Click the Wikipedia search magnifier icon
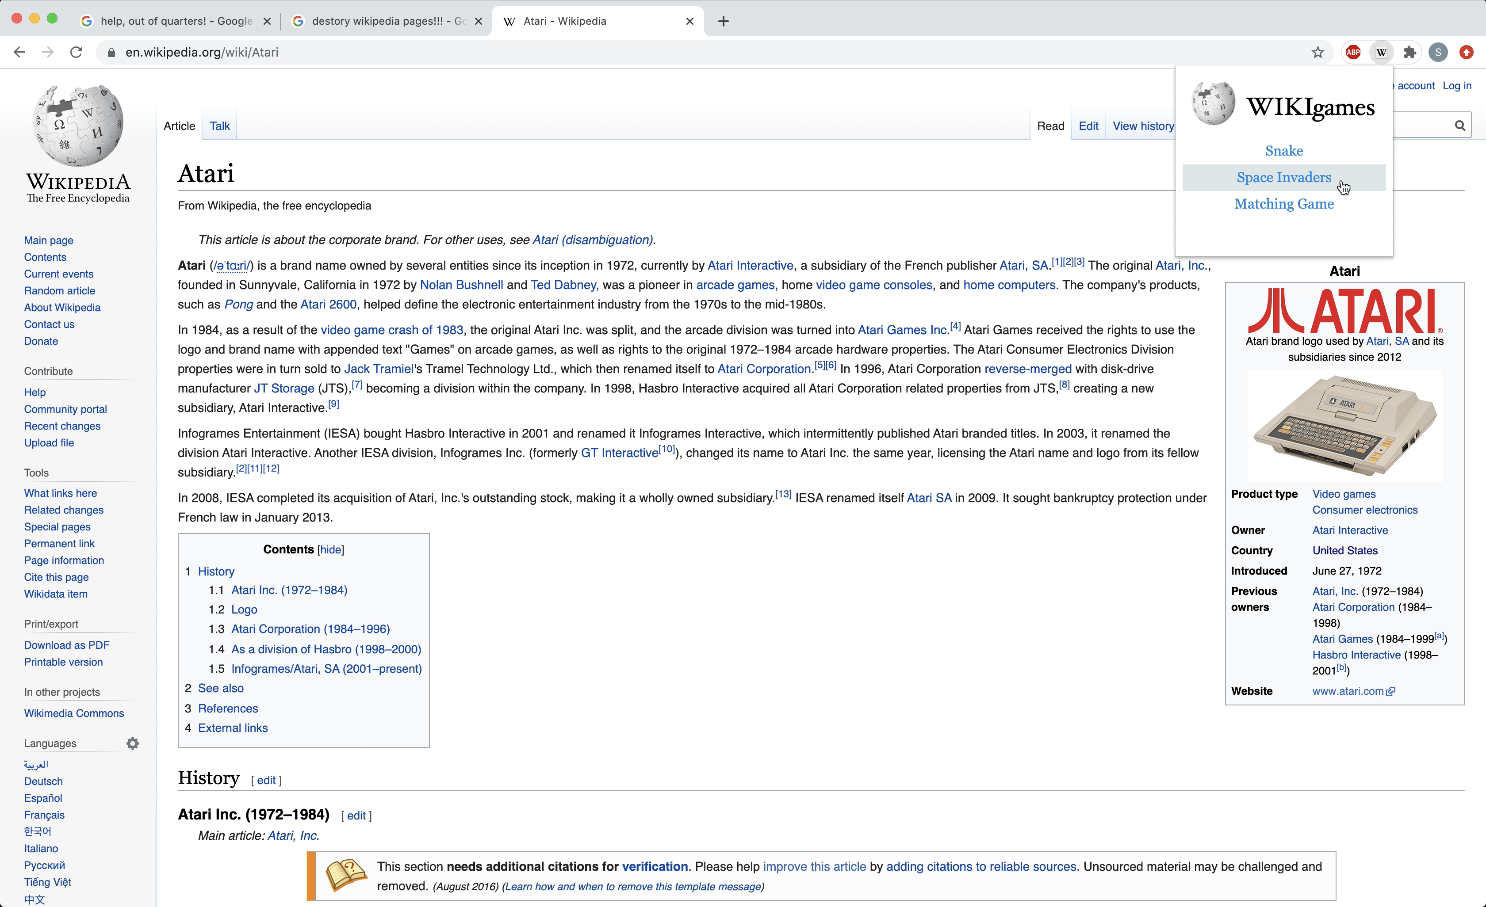Viewport: 1486px width, 907px height. coord(1459,126)
